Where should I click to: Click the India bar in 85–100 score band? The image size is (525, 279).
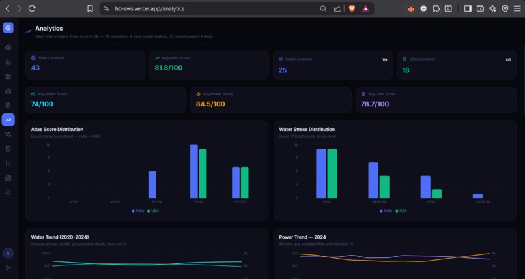[x=236, y=183]
